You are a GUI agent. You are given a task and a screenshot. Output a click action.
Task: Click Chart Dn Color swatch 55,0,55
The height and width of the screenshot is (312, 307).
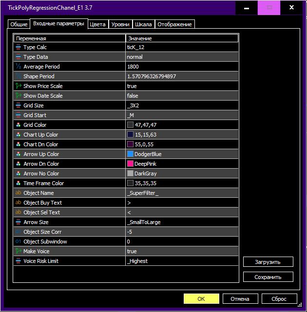tap(130, 144)
